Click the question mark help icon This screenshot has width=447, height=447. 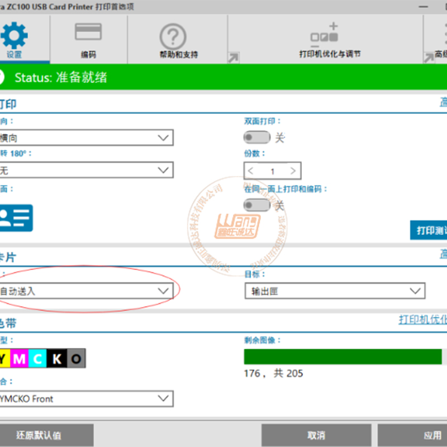tap(173, 37)
